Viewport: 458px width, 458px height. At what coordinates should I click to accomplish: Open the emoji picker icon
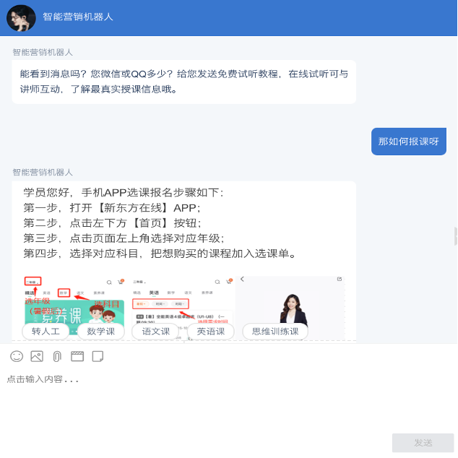click(17, 356)
